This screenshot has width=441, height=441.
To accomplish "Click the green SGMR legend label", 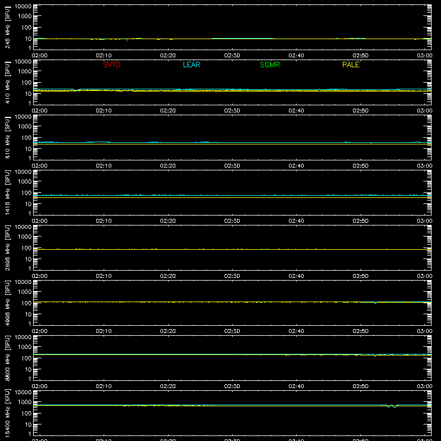I will pos(270,64).
